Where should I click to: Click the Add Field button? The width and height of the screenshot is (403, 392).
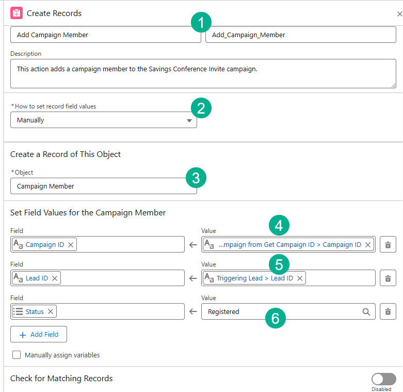click(39, 335)
